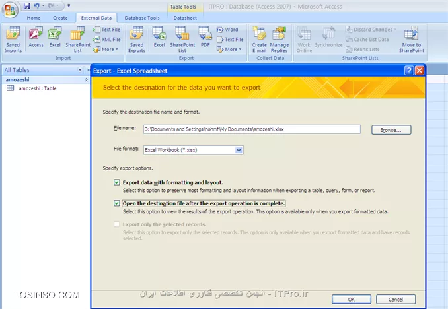Close the Export - Excel Spreadsheet dialog

[420, 70]
